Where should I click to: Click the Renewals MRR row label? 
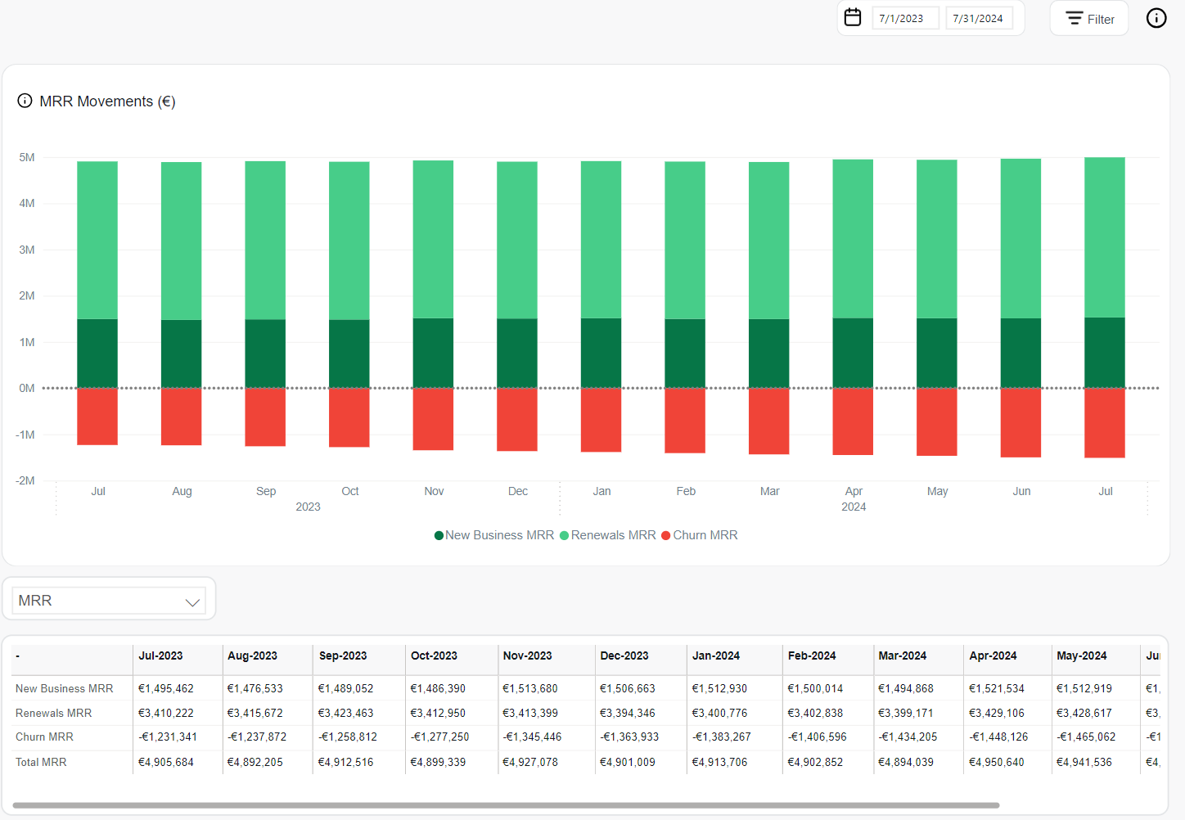53,713
